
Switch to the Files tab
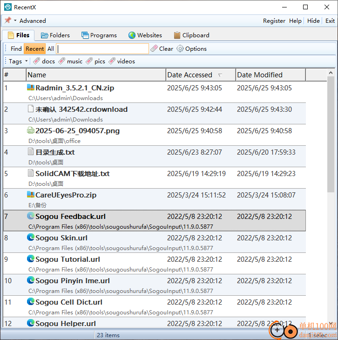coord(18,35)
